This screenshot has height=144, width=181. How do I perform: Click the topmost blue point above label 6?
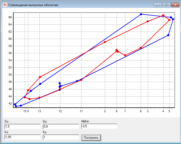click(141, 14)
